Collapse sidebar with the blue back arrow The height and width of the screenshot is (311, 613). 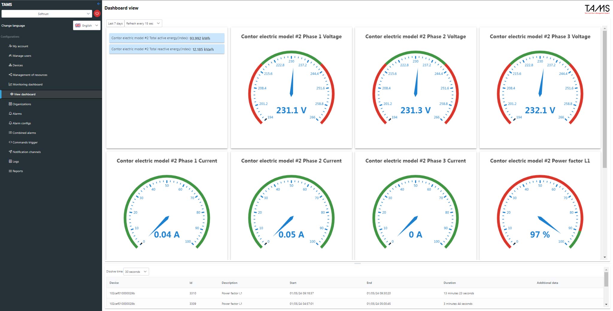[x=98, y=4]
